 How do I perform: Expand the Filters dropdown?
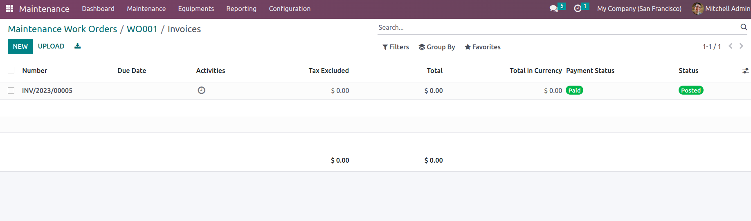pos(396,47)
